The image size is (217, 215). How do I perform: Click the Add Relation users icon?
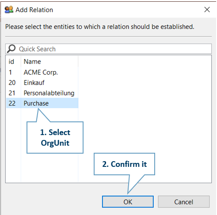9,10
